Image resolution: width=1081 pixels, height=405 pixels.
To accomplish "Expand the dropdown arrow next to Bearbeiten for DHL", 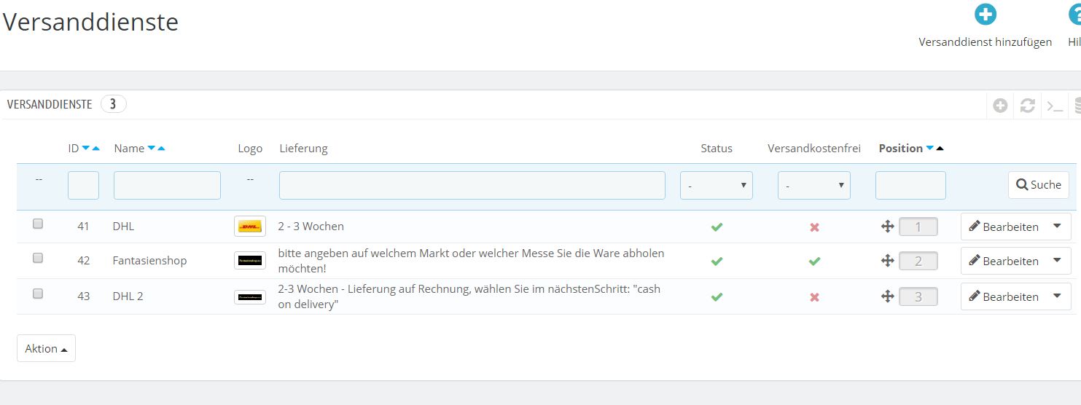I will (1057, 227).
